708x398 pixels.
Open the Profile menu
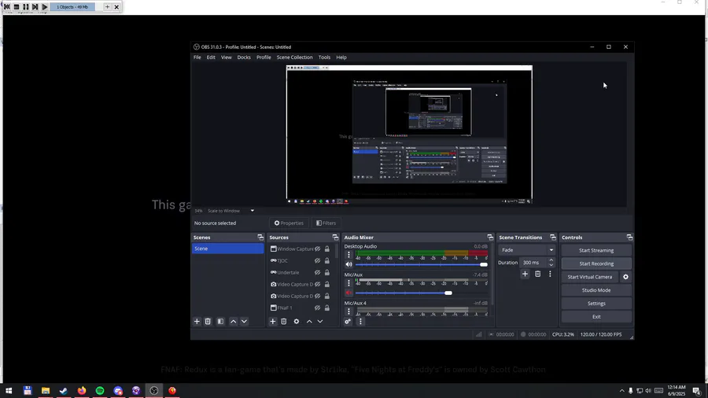(x=264, y=57)
